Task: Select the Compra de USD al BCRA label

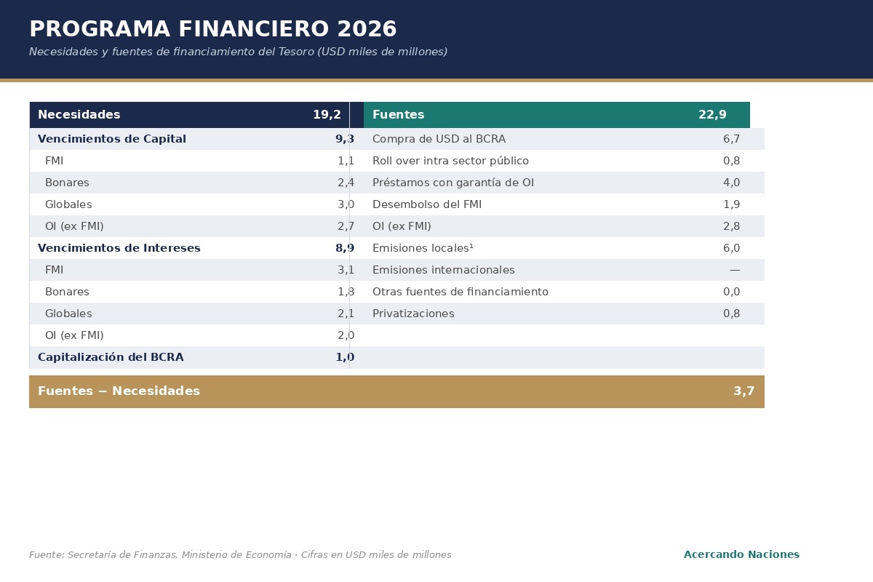Action: pyautogui.click(x=439, y=139)
